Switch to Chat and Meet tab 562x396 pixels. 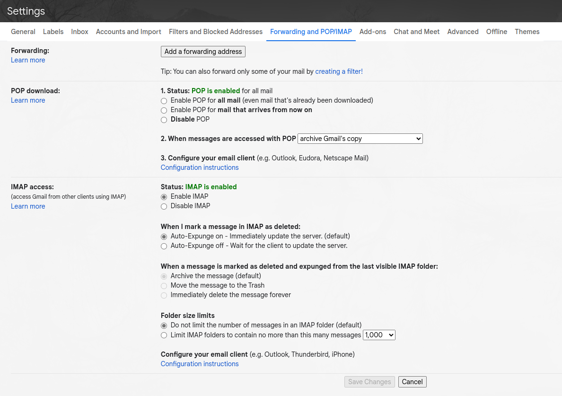tap(416, 32)
